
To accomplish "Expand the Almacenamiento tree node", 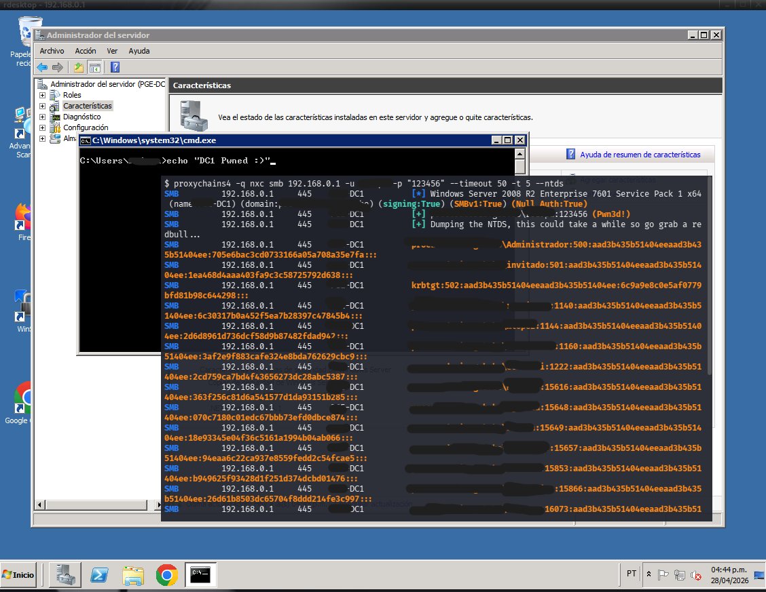I will [x=43, y=138].
